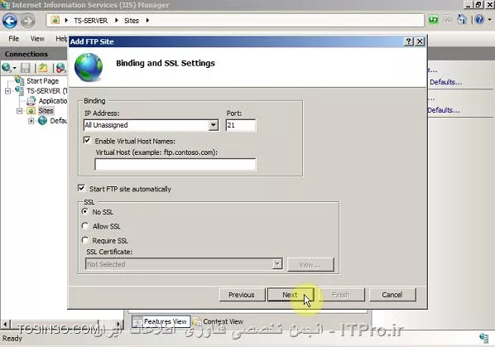Open the File menu
Screen dimensions: 495x347
[13, 39]
